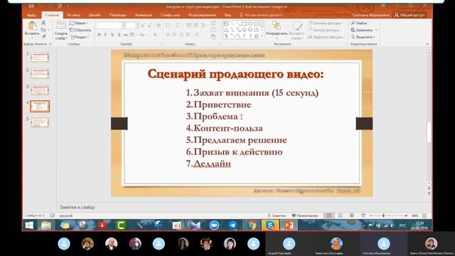
Task: Click the slide heading 'Сценарий продающего видео:'
Action: click(235, 74)
